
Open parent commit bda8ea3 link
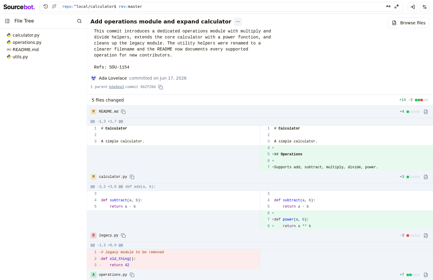pos(116,87)
